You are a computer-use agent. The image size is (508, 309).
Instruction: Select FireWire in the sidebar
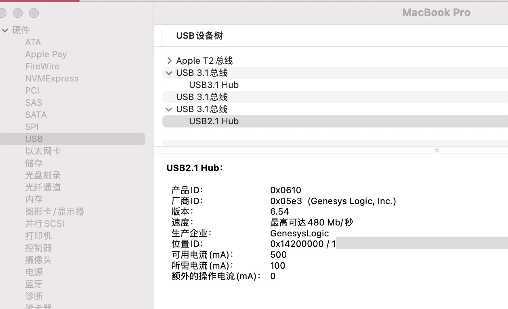coord(42,67)
